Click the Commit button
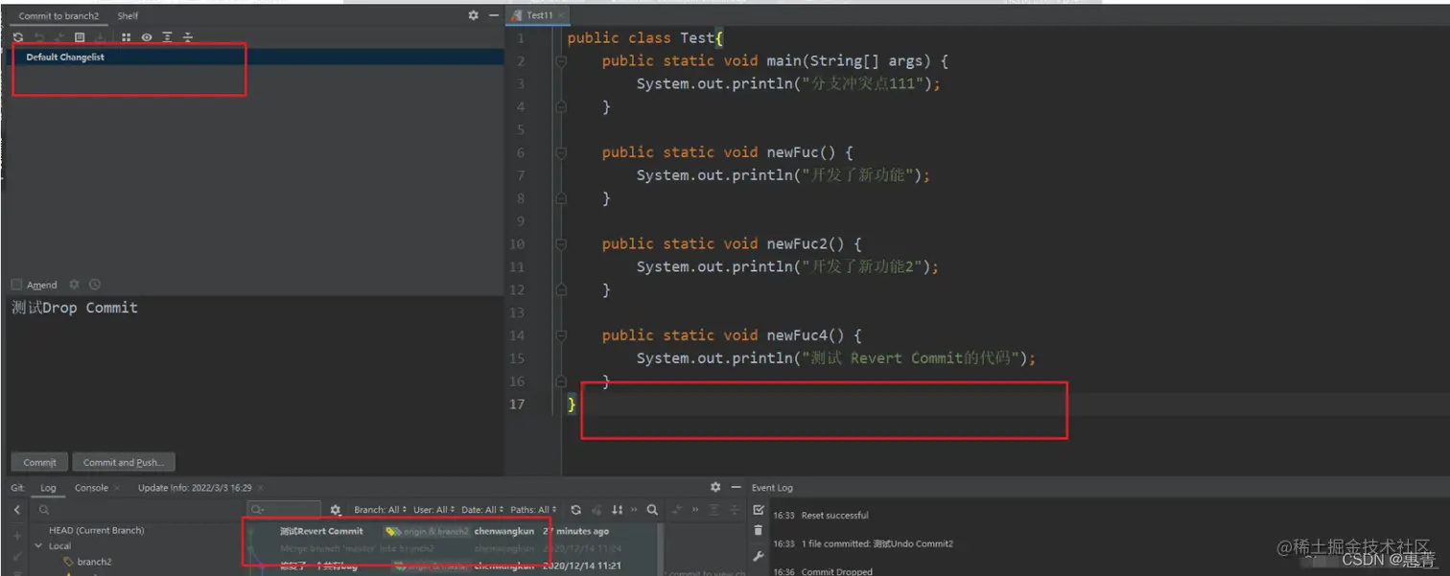This screenshot has height=576, width=1450. [x=39, y=462]
